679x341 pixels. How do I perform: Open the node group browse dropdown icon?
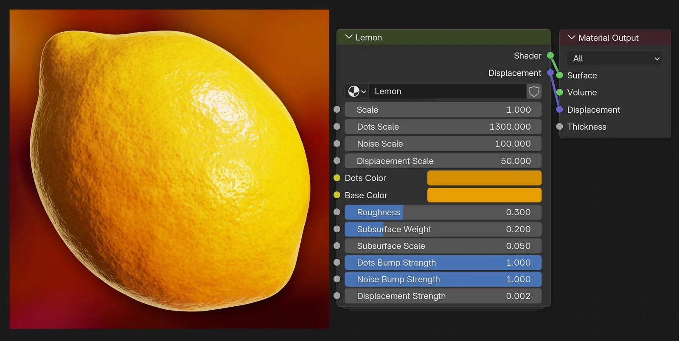[x=357, y=91]
